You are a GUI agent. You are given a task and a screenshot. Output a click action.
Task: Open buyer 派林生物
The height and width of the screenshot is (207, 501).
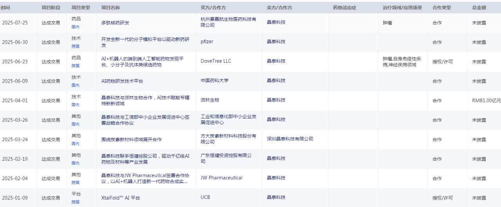click(210, 100)
